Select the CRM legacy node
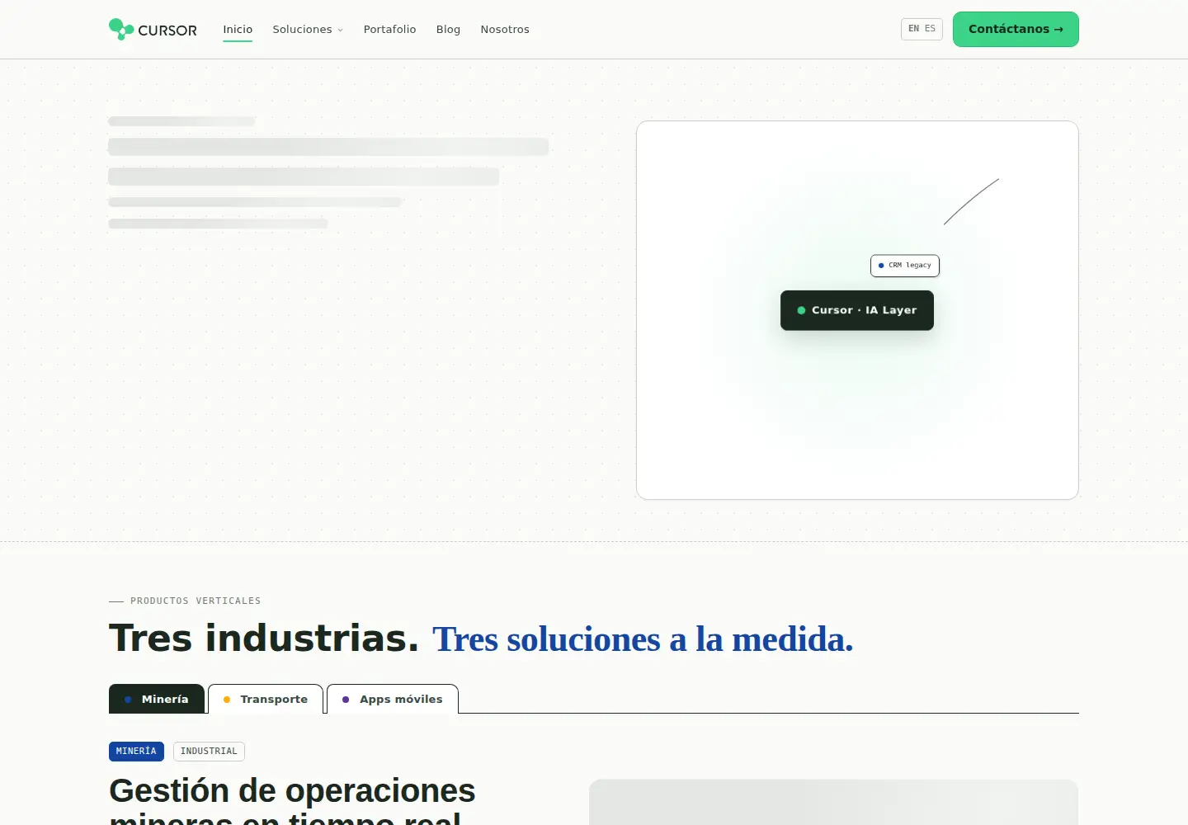This screenshot has width=1188, height=825. point(905,266)
